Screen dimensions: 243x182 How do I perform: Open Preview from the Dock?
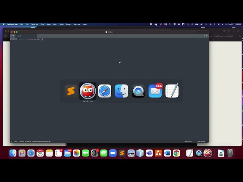[131, 153]
